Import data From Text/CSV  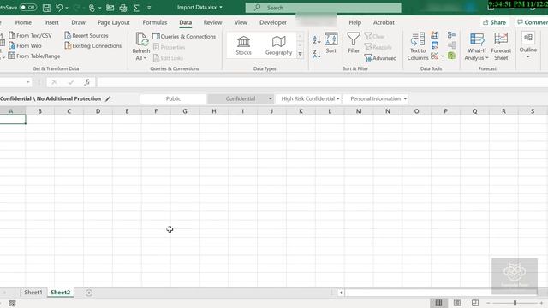(x=31, y=35)
